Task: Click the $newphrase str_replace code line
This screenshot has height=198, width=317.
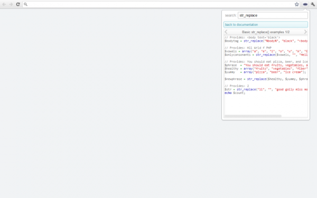Action: (266, 79)
